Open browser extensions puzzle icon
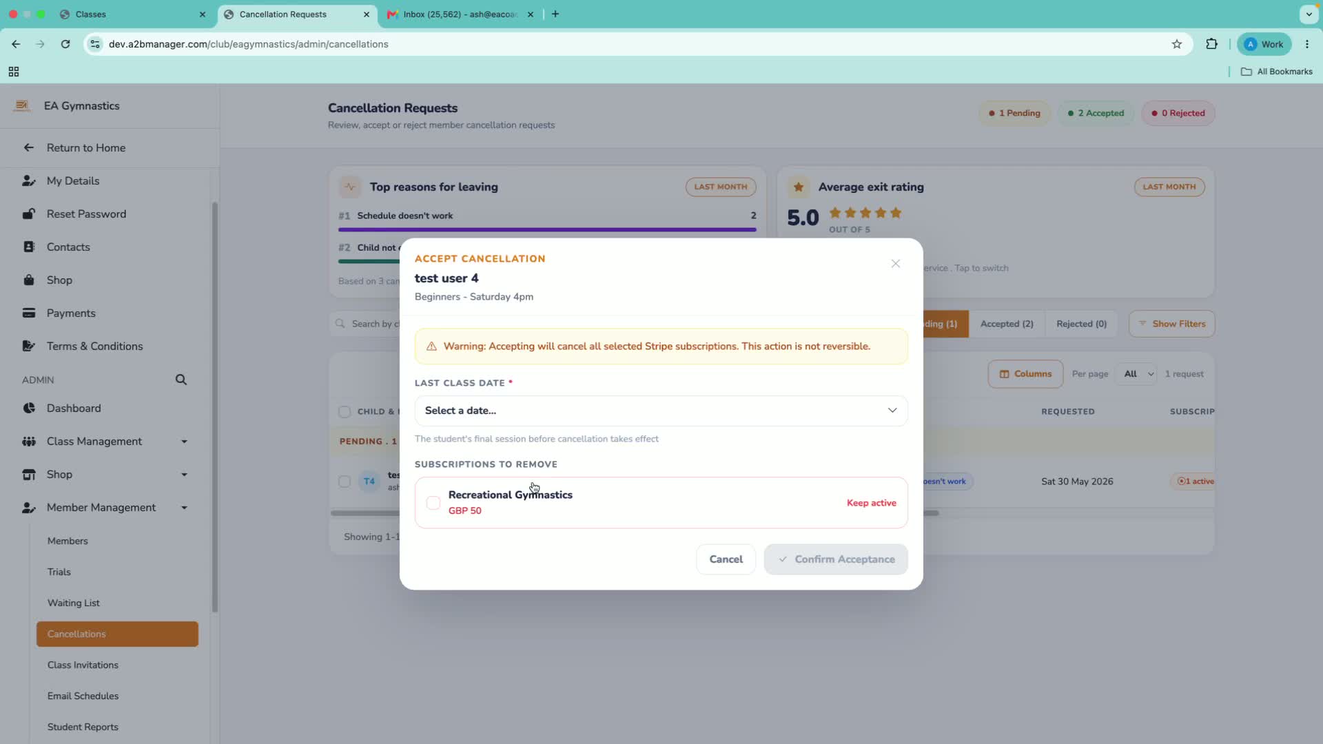 tap(1211, 44)
